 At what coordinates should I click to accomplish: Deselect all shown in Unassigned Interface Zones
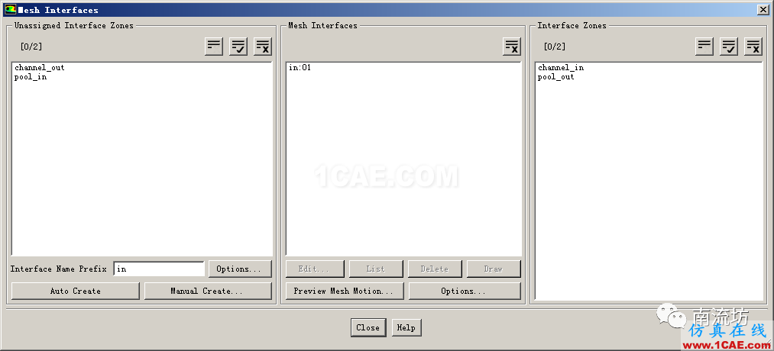point(263,47)
